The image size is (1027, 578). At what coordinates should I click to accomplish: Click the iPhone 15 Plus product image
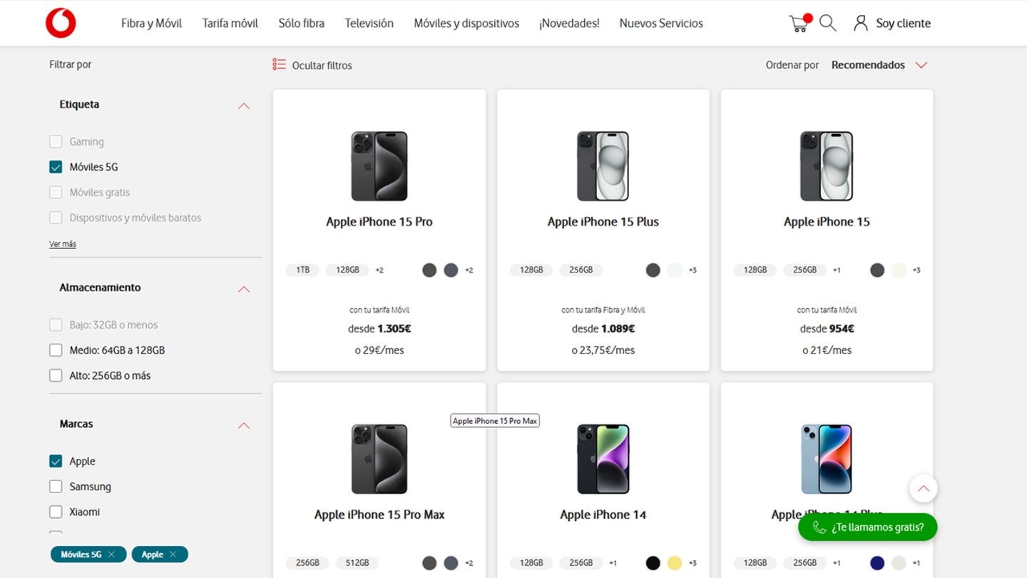point(603,166)
